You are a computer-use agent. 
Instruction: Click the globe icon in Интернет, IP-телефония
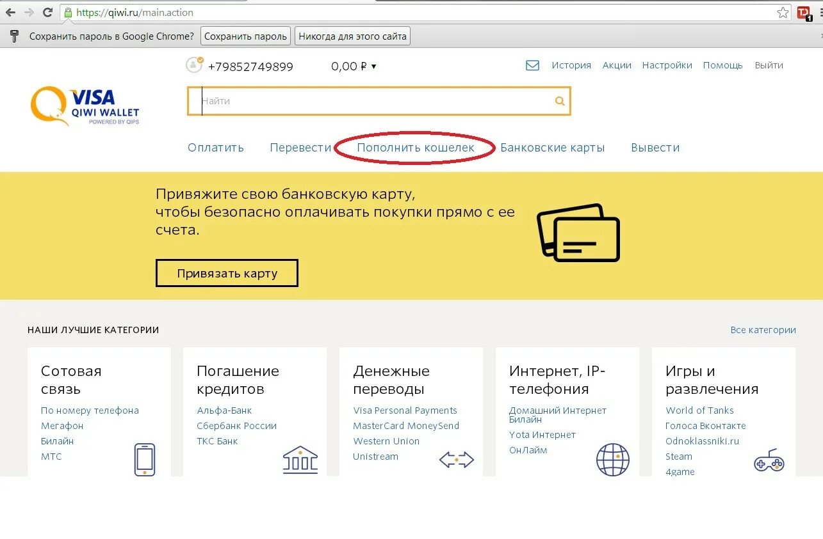click(613, 460)
